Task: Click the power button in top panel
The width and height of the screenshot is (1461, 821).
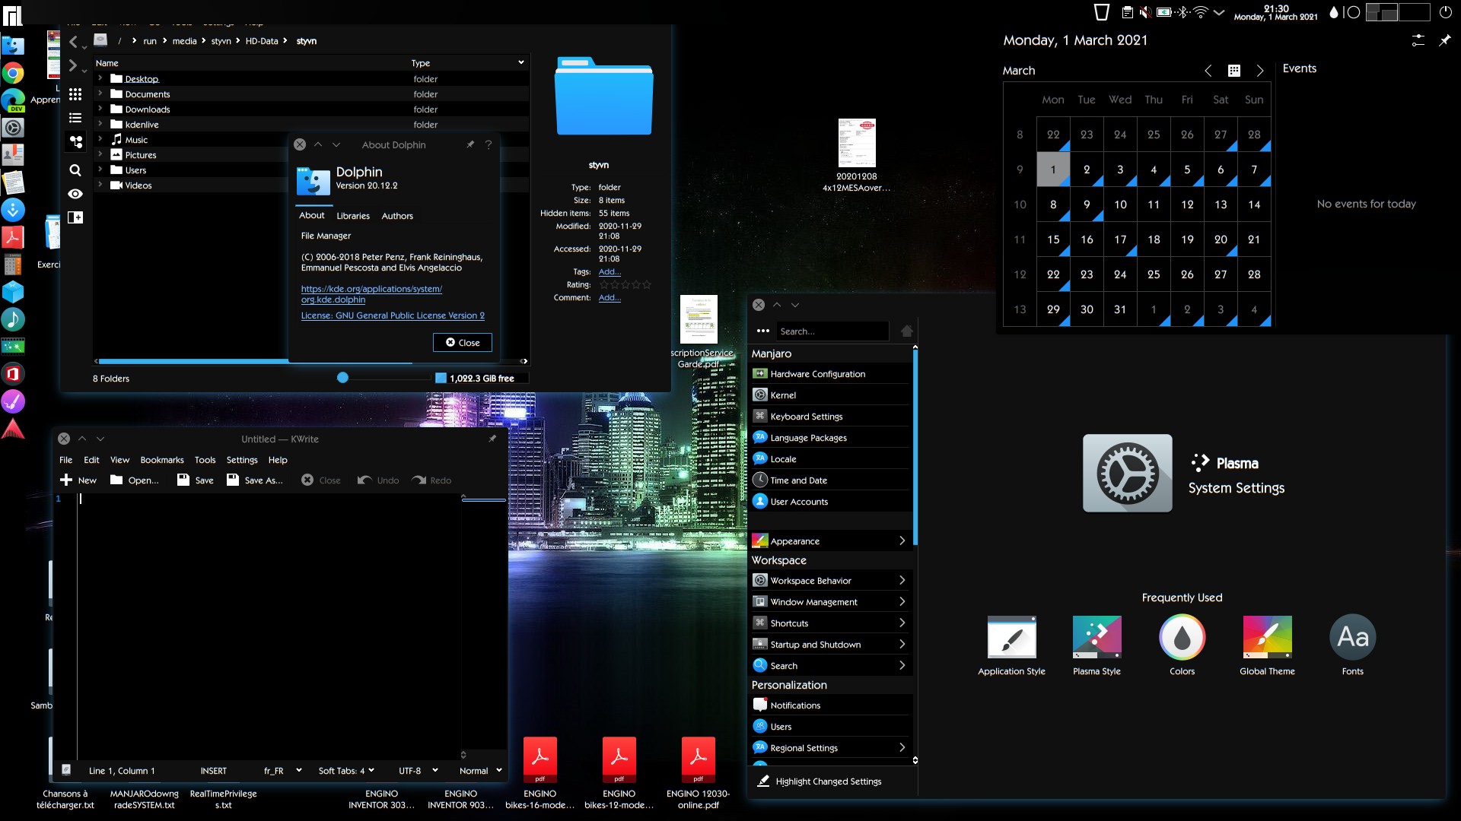Action: click(1445, 11)
